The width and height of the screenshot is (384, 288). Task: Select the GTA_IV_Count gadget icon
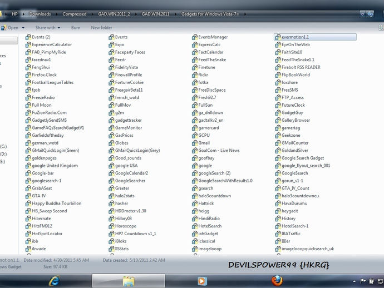(x=278, y=188)
